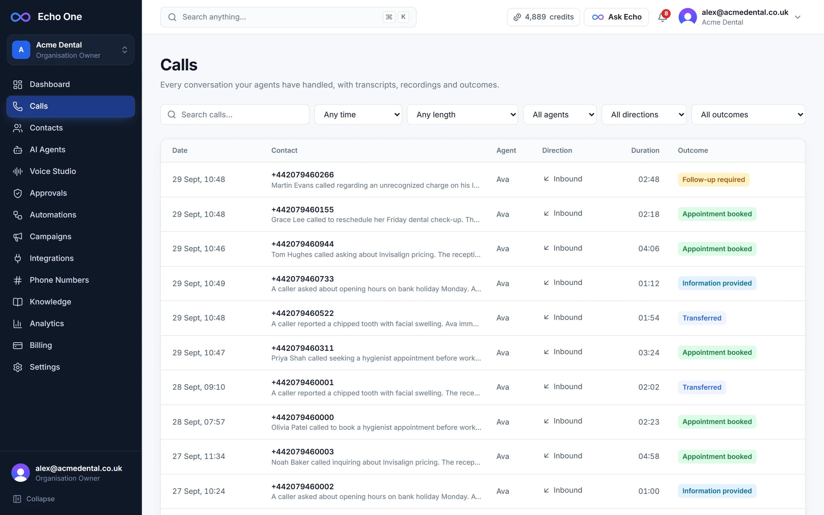
Task: Select Calls in the sidebar
Action: click(x=70, y=106)
